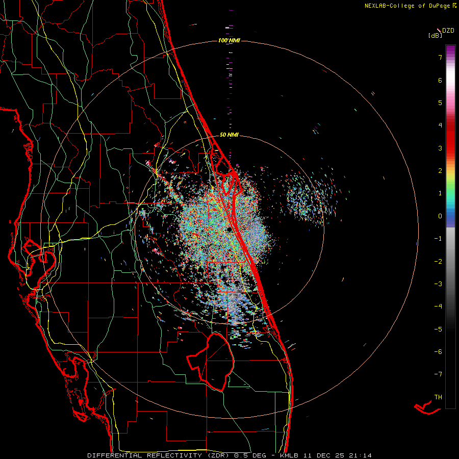459x459 pixels.
Task: Click the 0.5 DEG elevation text
Action: pyautogui.click(x=250, y=455)
